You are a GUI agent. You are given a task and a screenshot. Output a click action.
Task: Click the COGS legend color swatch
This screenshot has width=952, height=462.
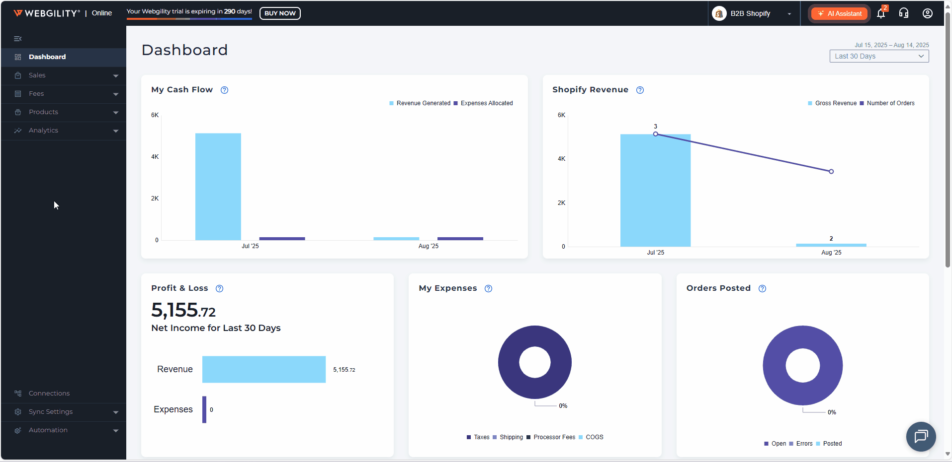click(581, 437)
